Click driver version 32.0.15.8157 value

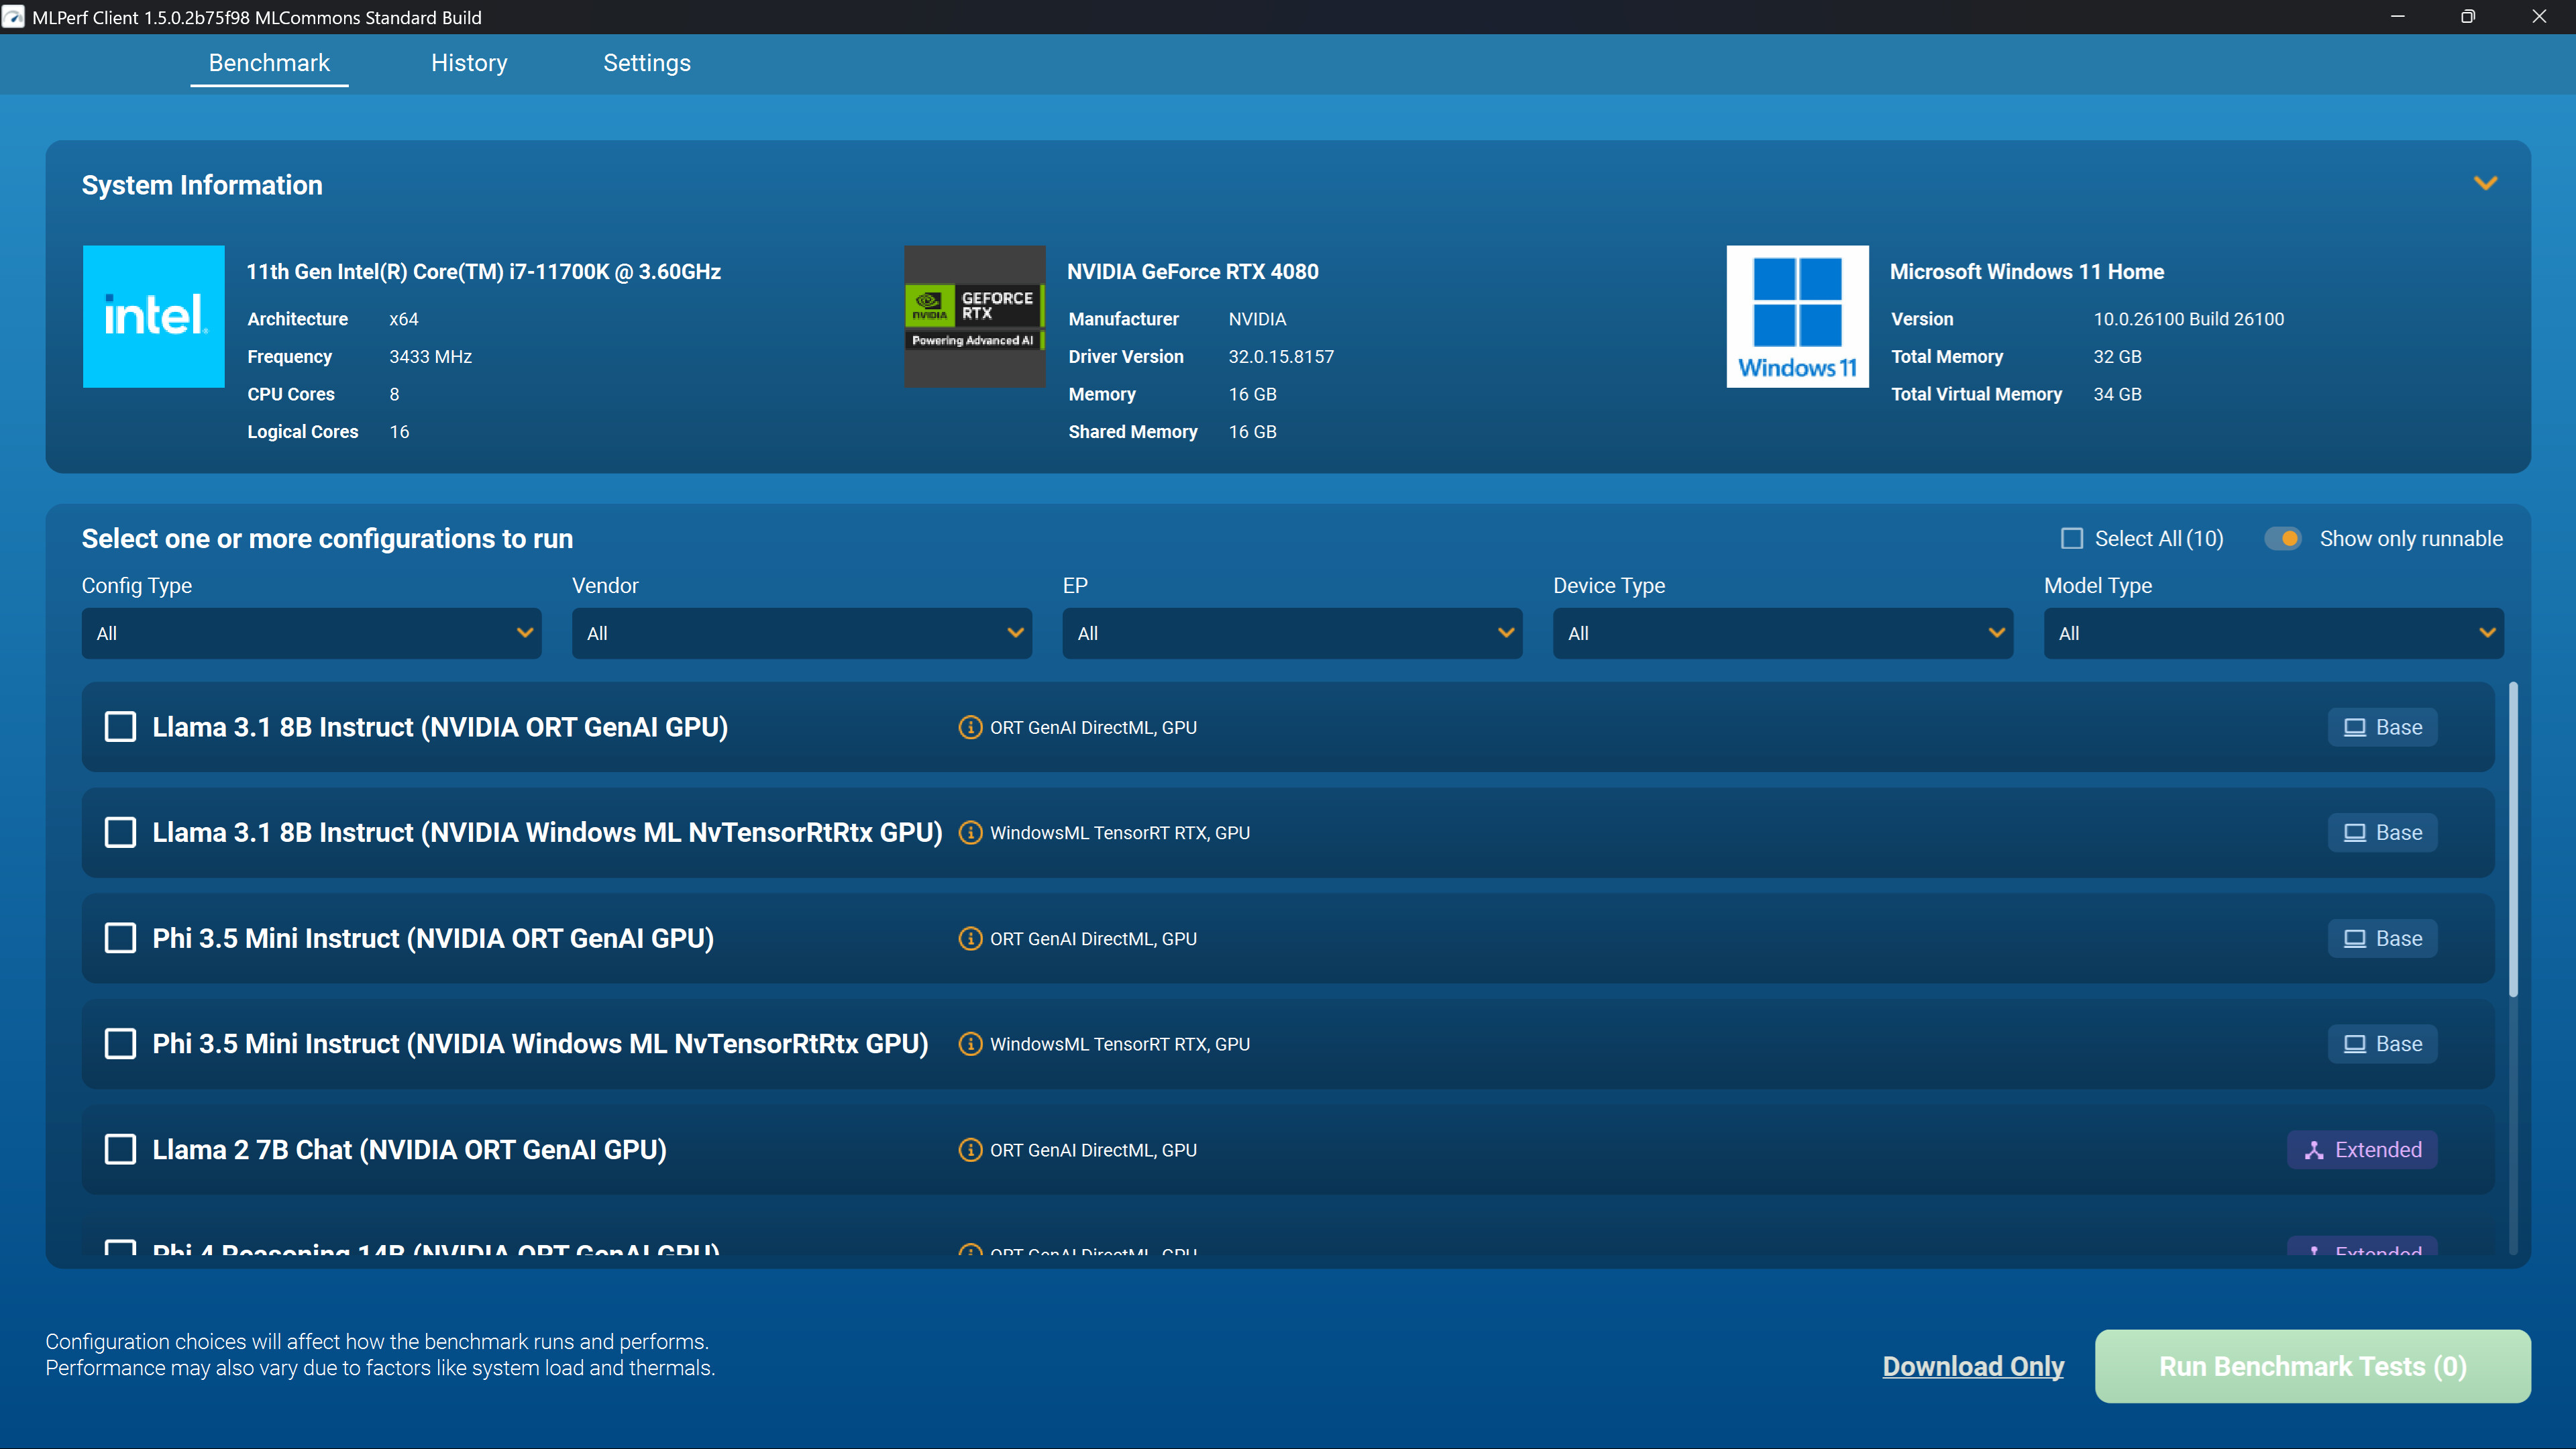point(1281,357)
